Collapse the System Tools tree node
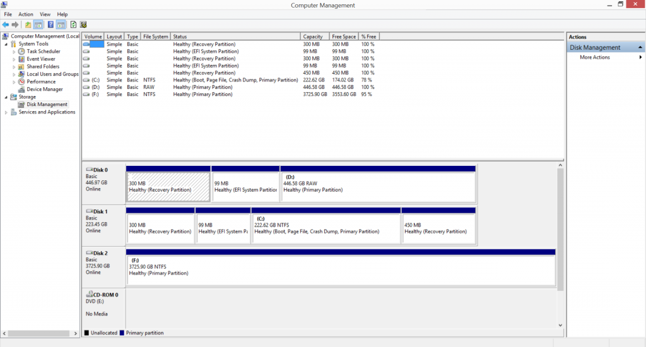646x347 pixels. pos(6,44)
